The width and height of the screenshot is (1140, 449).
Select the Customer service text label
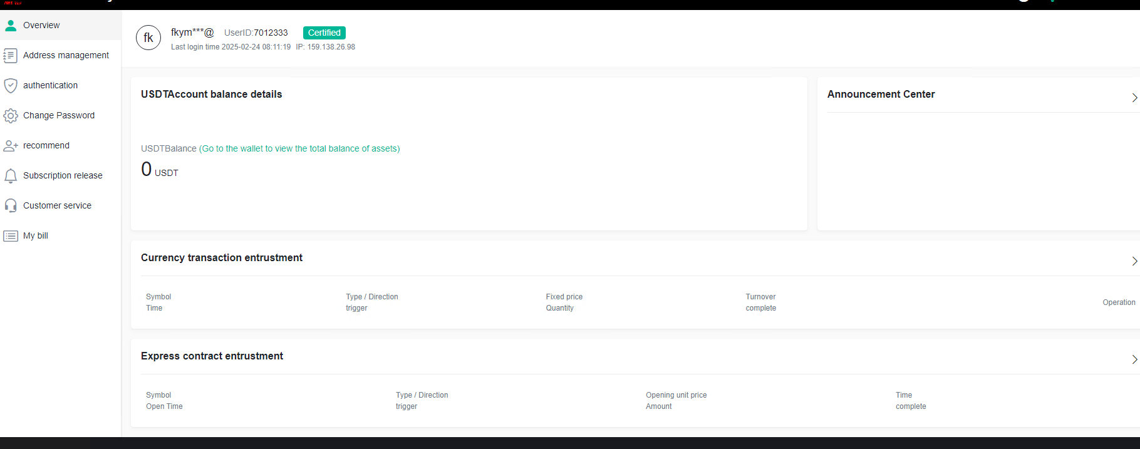[x=57, y=205]
